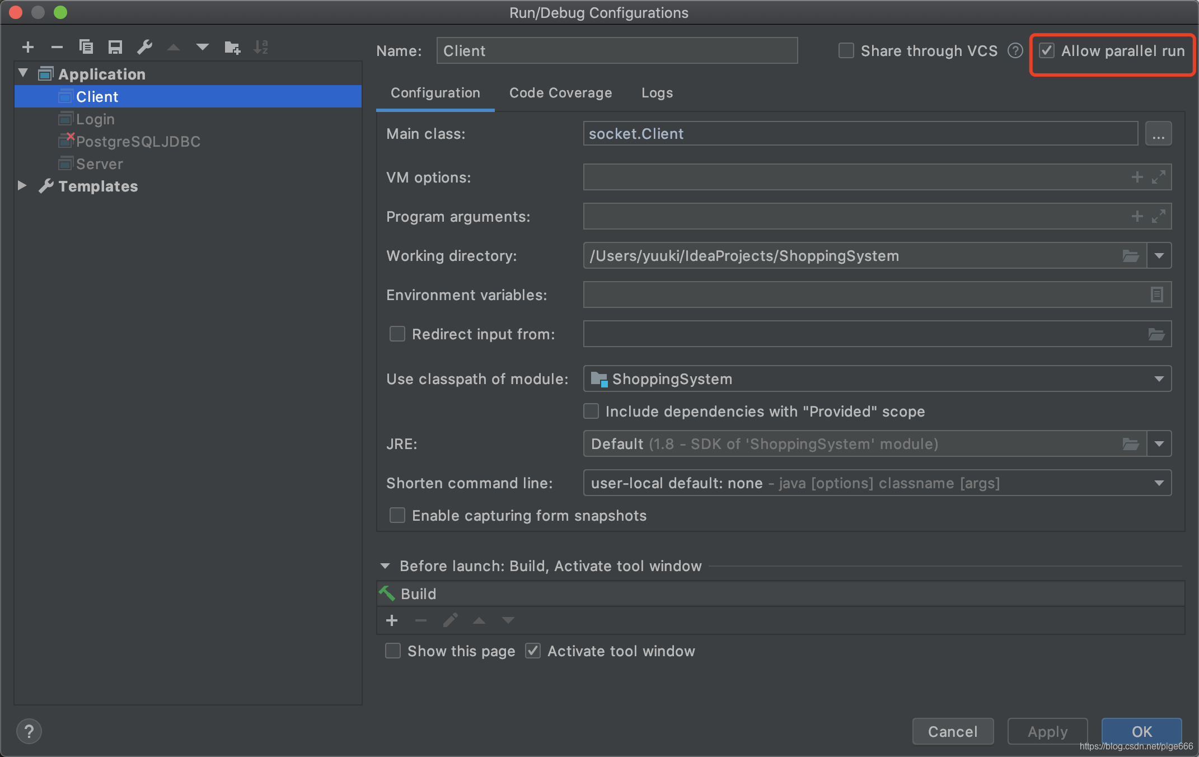Open Shorten command line dropdown
Viewport: 1199px width, 757px height.
pyautogui.click(x=1160, y=484)
